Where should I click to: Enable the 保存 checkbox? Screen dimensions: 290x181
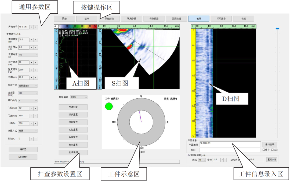pos(264,150)
